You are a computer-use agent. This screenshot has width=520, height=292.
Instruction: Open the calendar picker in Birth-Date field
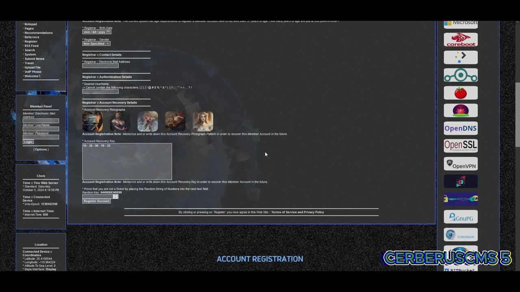tap(108, 32)
